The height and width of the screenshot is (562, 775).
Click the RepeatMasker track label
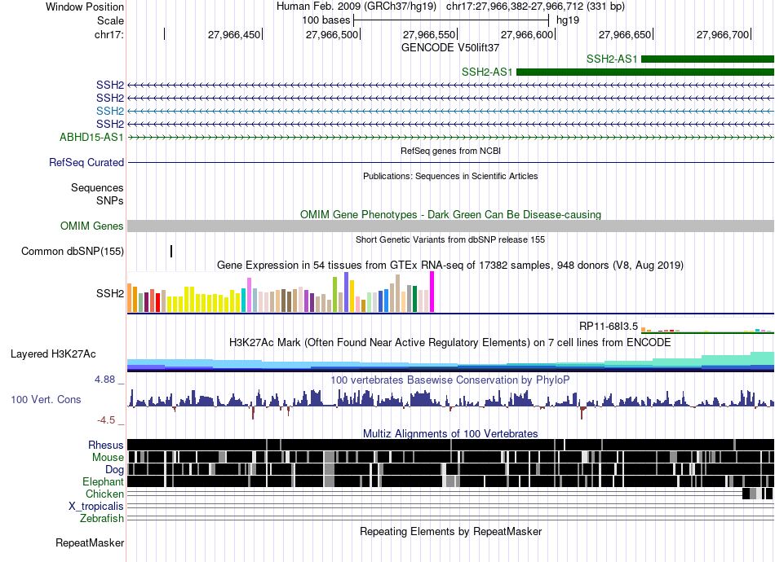[90, 542]
